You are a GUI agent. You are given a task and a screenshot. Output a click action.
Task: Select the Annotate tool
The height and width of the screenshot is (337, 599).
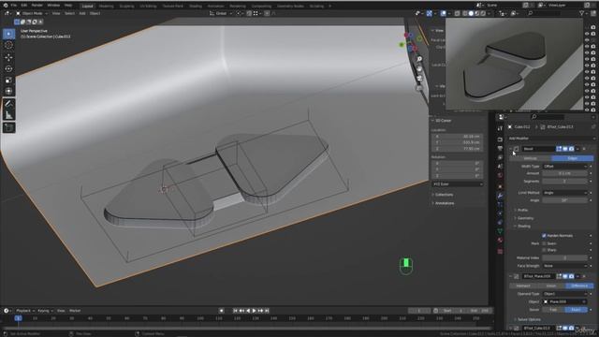[8, 104]
